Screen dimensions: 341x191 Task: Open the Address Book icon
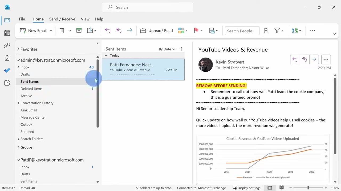266,31
